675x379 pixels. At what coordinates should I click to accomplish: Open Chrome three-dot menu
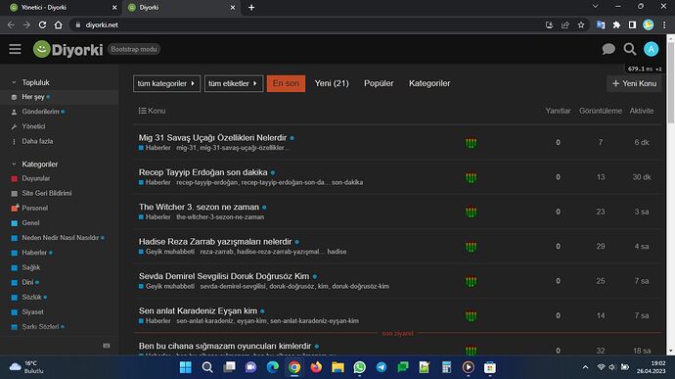tap(664, 25)
